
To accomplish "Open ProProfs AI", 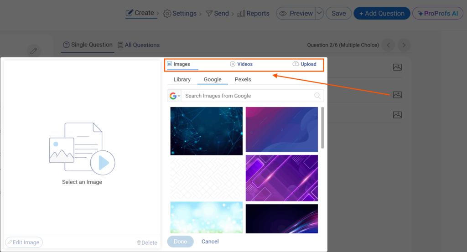I will (438, 13).
